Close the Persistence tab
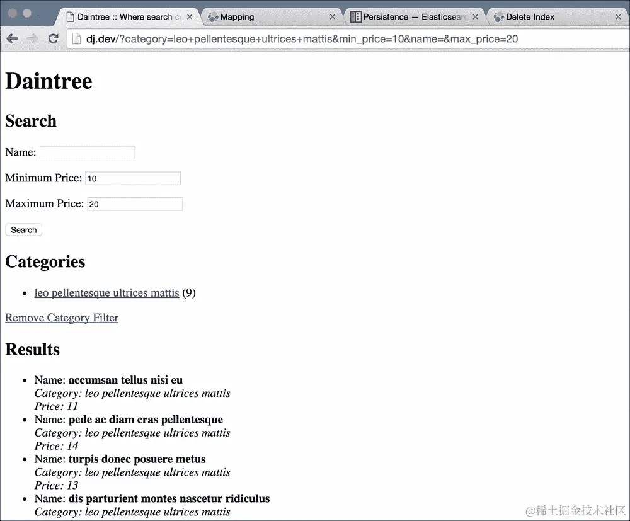 tap(475, 17)
